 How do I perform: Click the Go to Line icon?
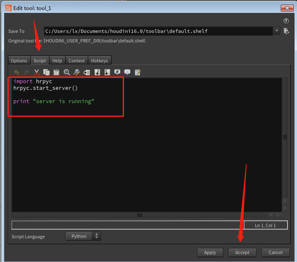point(87,73)
